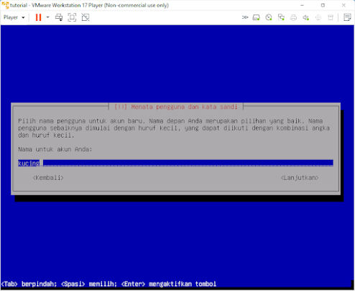Focus the username field containing kucing
This screenshot has width=355, height=291.
point(175,163)
